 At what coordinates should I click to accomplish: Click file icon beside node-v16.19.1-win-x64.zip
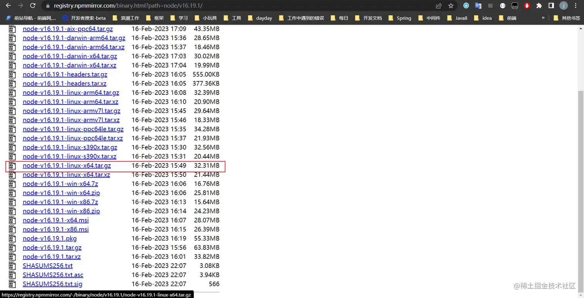click(x=12, y=193)
